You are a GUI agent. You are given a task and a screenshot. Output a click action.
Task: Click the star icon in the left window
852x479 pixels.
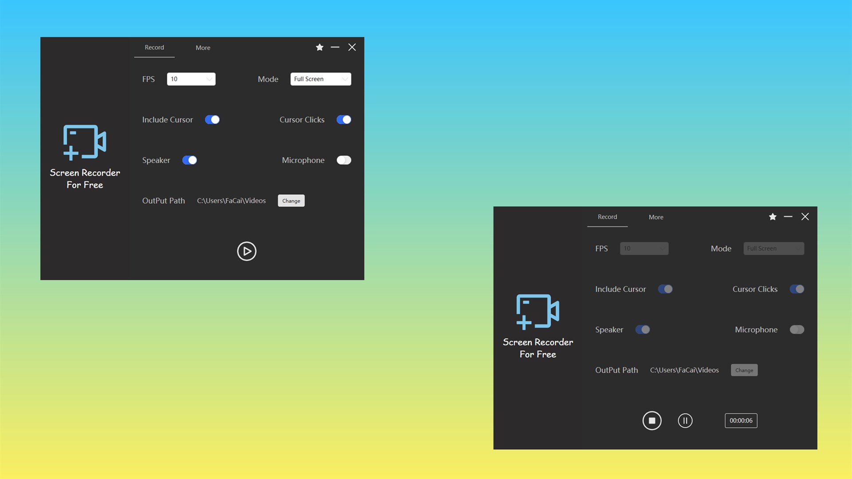[319, 47]
